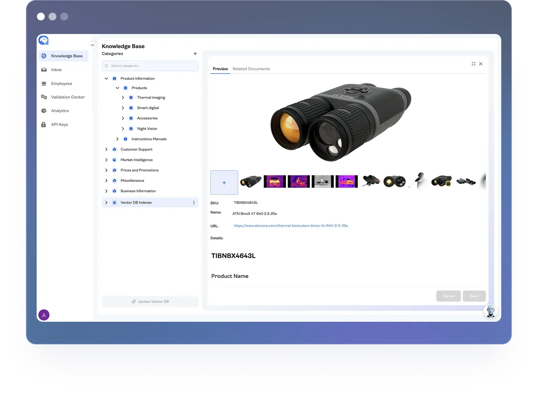Open the Analytics section
The height and width of the screenshot is (395, 538).
click(60, 111)
